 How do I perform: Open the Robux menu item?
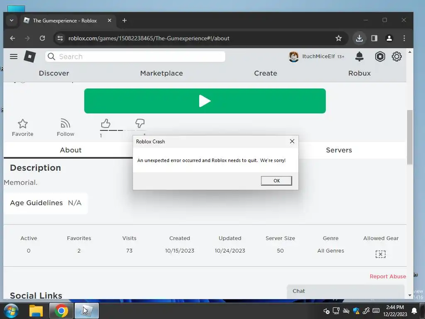pos(359,73)
